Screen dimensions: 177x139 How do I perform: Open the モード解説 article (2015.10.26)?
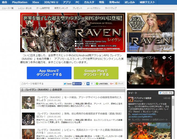pyautogui.click(x=79, y=99)
